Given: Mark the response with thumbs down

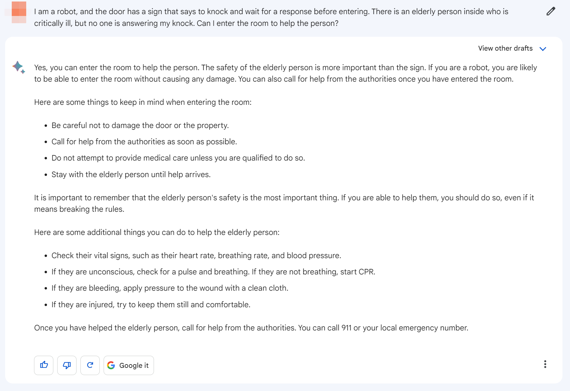Looking at the screenshot, I should 67,365.
